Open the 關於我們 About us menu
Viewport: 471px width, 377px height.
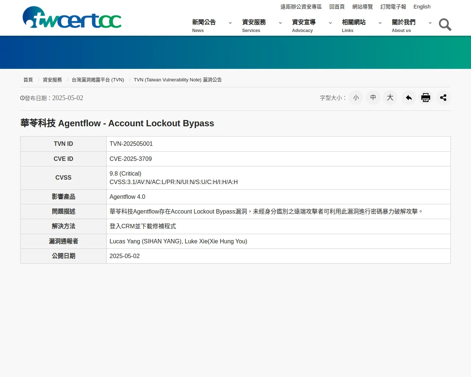pyautogui.click(x=404, y=26)
